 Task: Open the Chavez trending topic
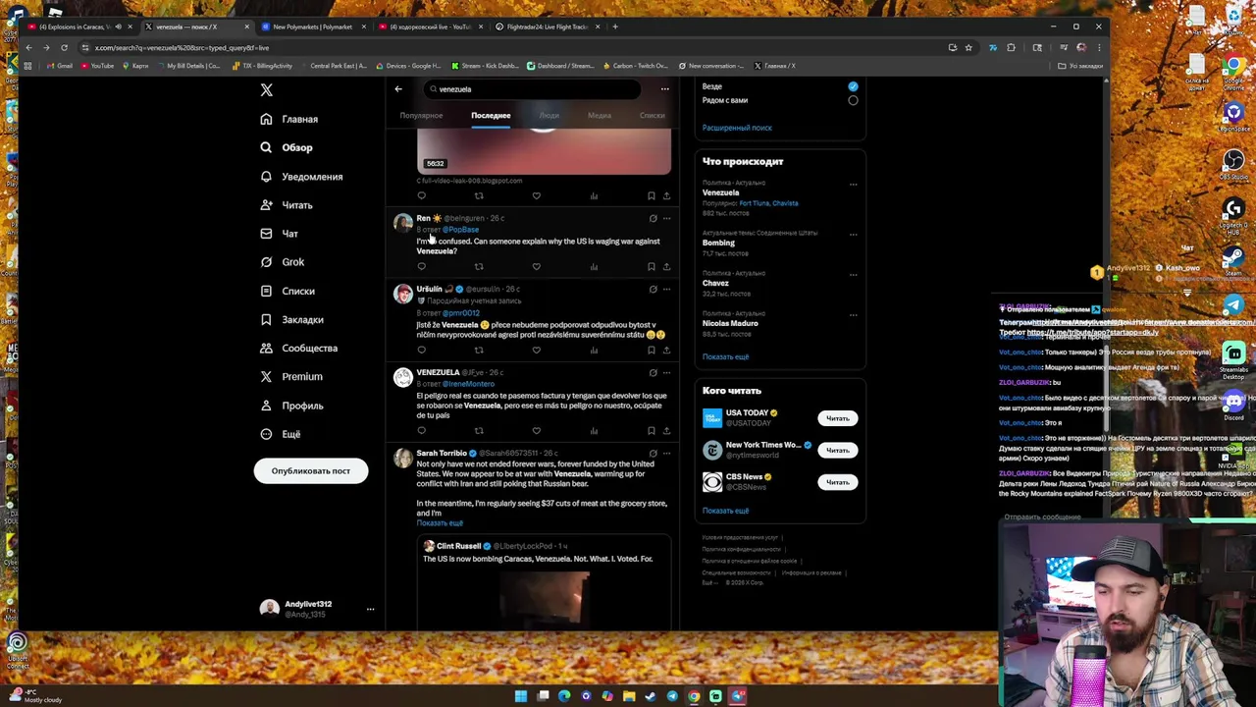point(715,283)
